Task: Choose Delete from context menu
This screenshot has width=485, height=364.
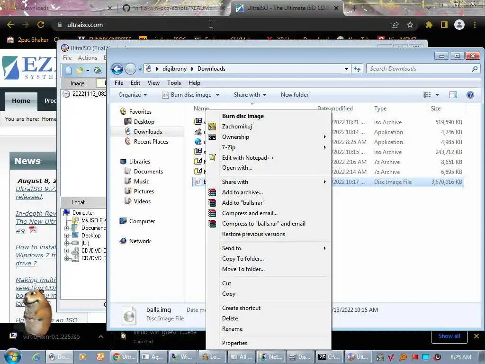Action: (230, 318)
